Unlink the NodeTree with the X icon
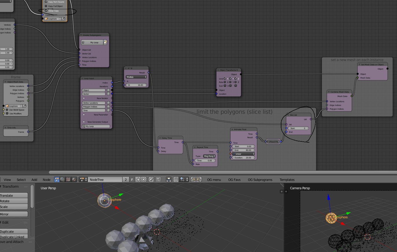Image resolution: width=397 pixels, height=252 pixels. click(x=144, y=179)
